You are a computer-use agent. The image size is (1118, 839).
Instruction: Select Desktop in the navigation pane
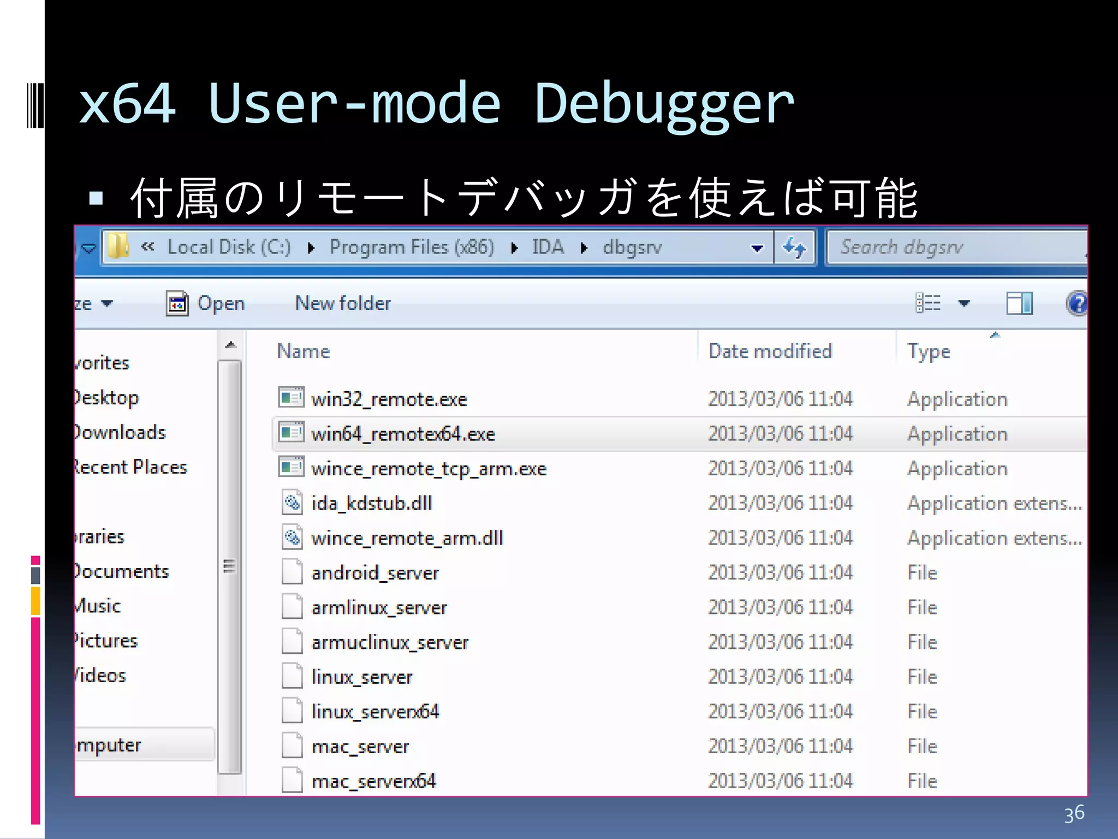pos(106,398)
